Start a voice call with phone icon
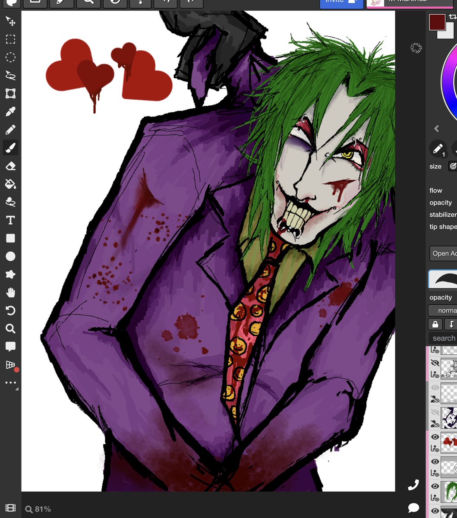Viewport: 457px width, 518px height. (x=413, y=485)
